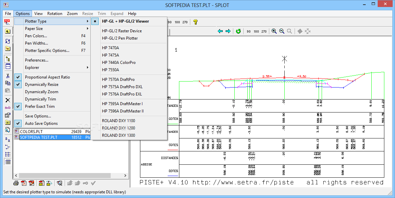Click the cyan right arrow next icon
Viewport: 395px width, 198px height.
[x=228, y=31]
